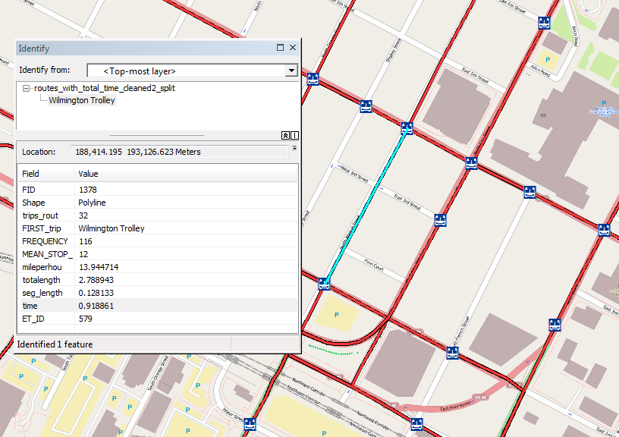
Task: Select the Wilmington Trolley tree item
Action: click(82, 100)
